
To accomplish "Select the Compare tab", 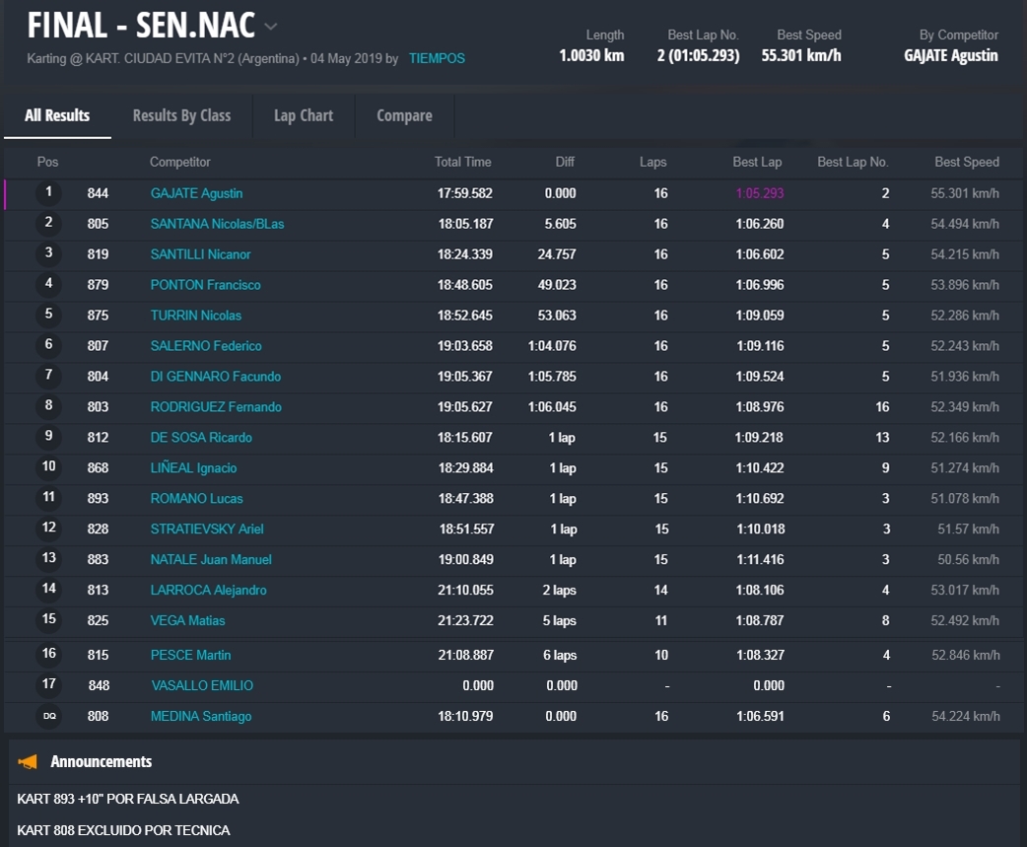I will pyautogui.click(x=404, y=115).
